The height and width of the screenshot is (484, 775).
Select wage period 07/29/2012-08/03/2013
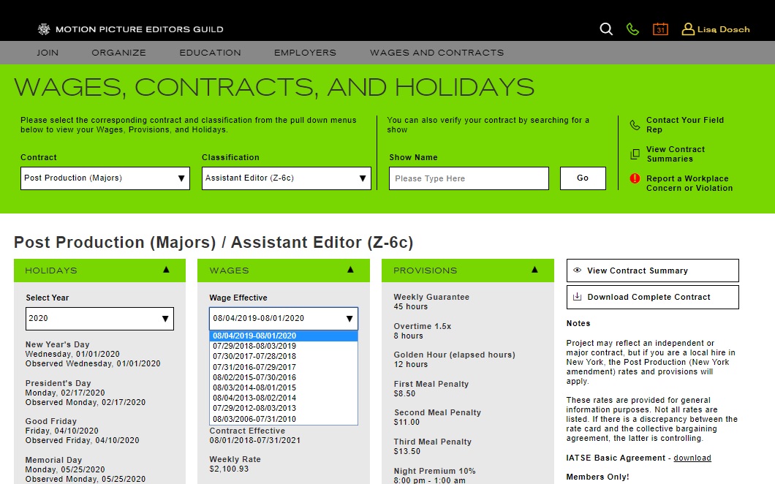coord(284,409)
